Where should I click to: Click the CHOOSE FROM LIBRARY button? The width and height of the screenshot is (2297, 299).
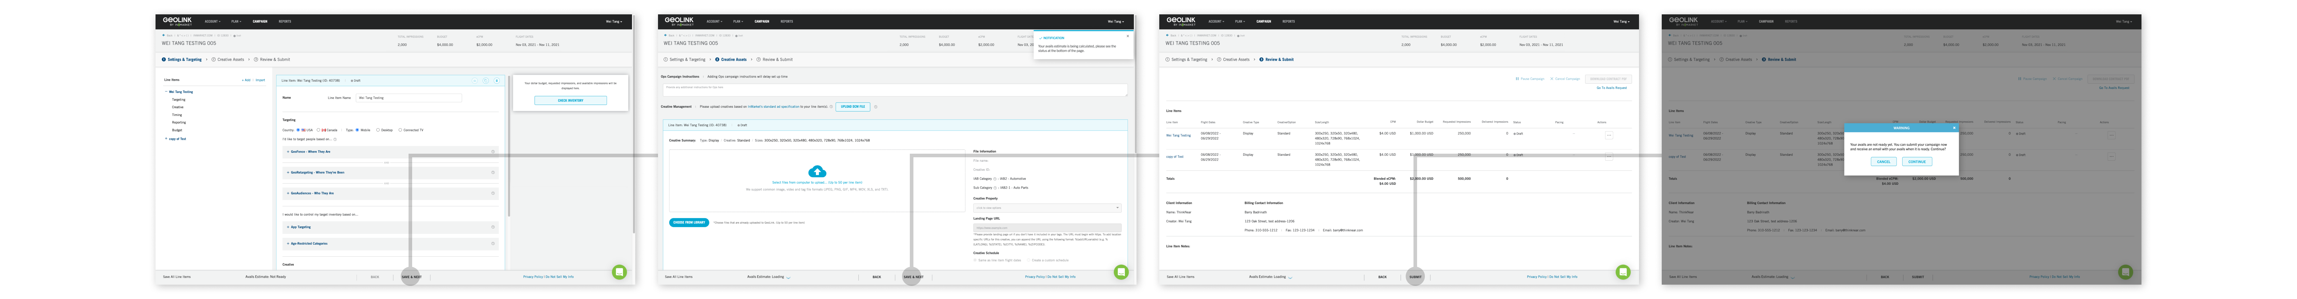coord(689,222)
